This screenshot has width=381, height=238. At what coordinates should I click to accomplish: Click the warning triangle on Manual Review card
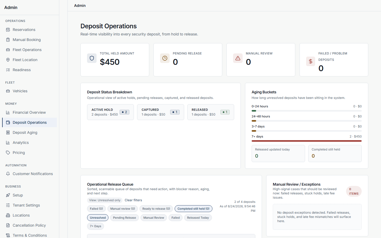238,58
